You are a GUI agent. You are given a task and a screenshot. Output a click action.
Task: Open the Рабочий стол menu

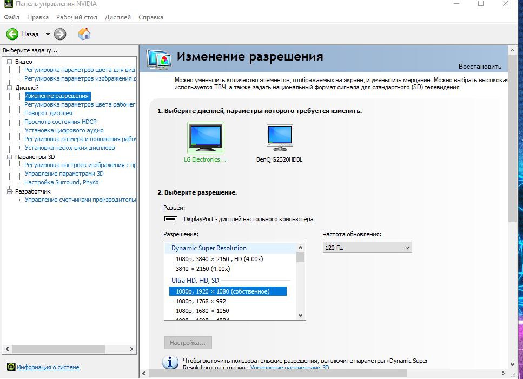[x=77, y=17]
